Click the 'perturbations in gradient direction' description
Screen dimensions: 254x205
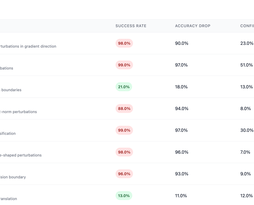[28, 46]
